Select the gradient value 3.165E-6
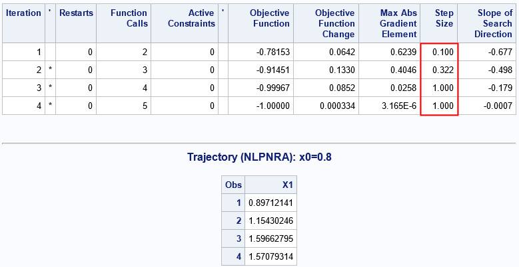This screenshot has width=519, height=267. click(397, 106)
